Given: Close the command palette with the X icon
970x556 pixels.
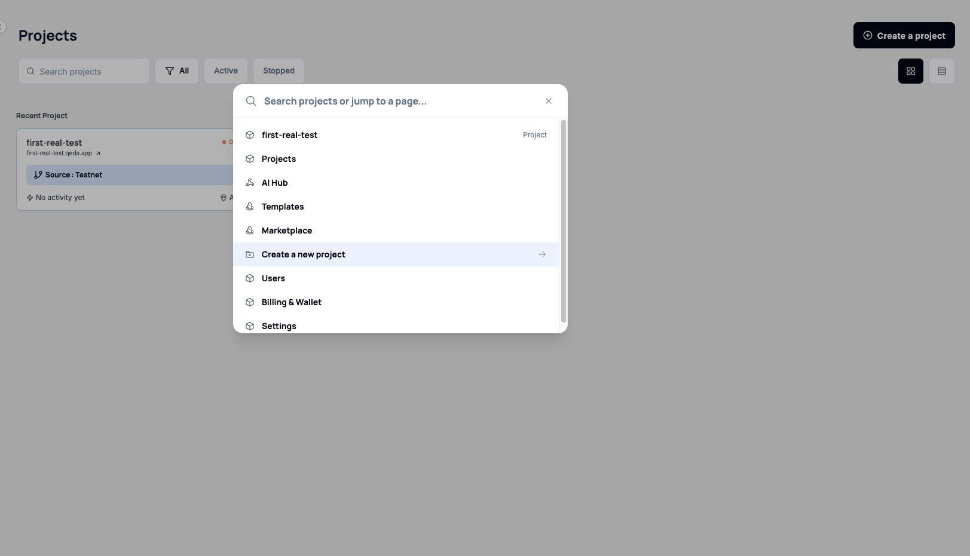Looking at the screenshot, I should coord(549,101).
